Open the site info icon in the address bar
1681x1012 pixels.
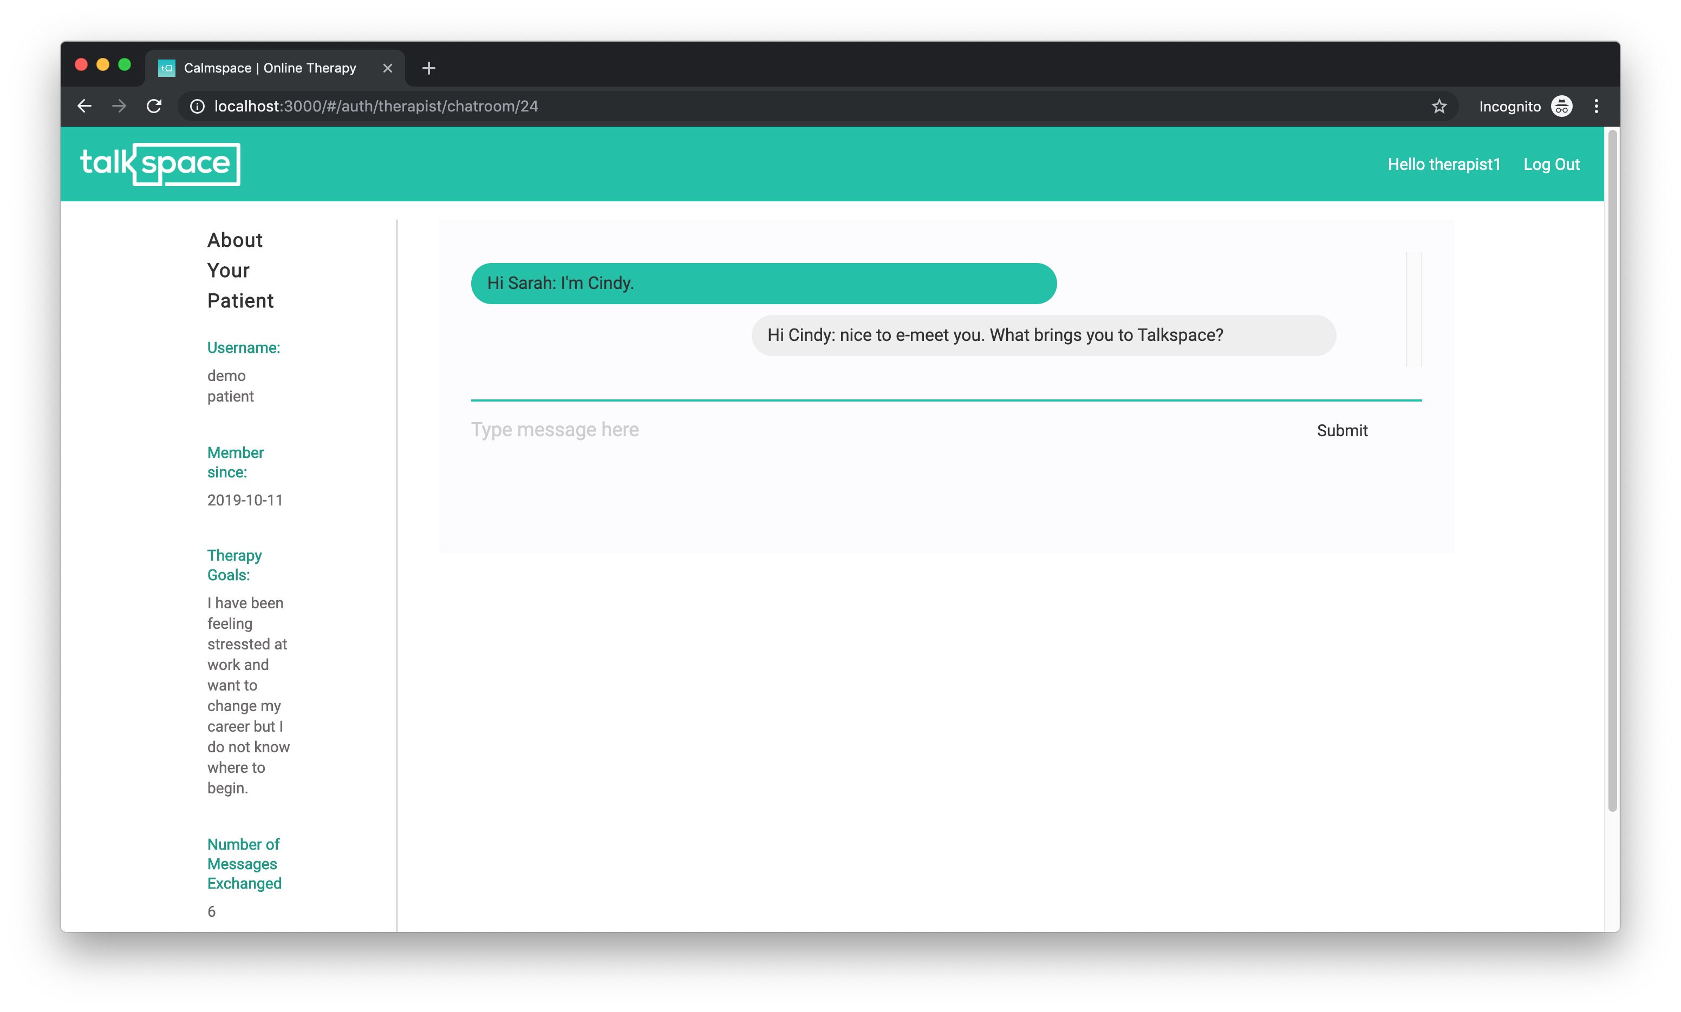click(x=197, y=107)
